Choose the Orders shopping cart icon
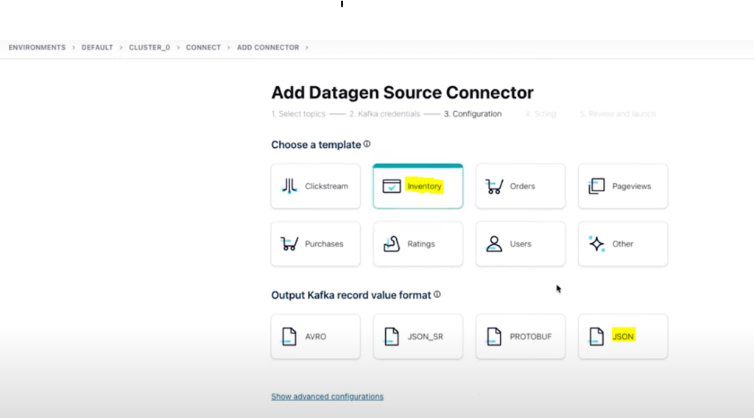 [494, 186]
